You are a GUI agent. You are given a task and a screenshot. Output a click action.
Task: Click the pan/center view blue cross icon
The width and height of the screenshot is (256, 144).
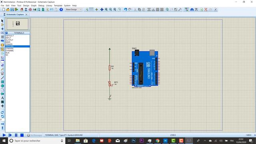(x=102, y=10)
